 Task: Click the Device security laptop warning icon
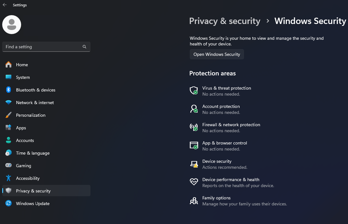click(194, 164)
